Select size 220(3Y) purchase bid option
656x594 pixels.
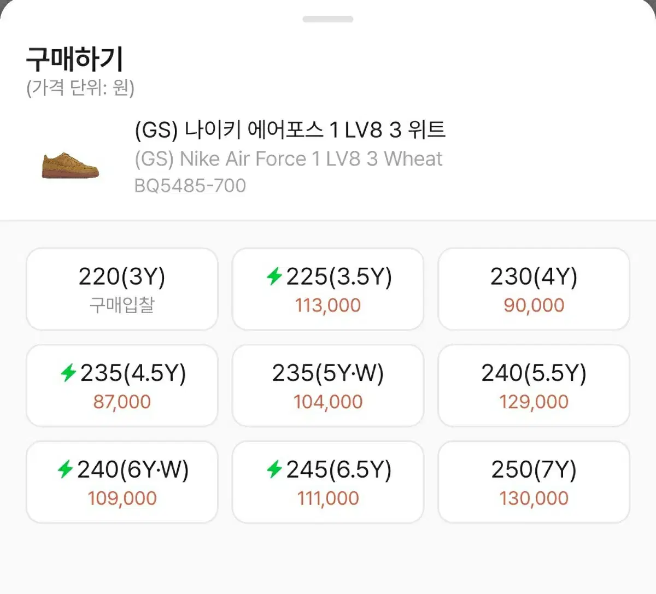pos(122,289)
